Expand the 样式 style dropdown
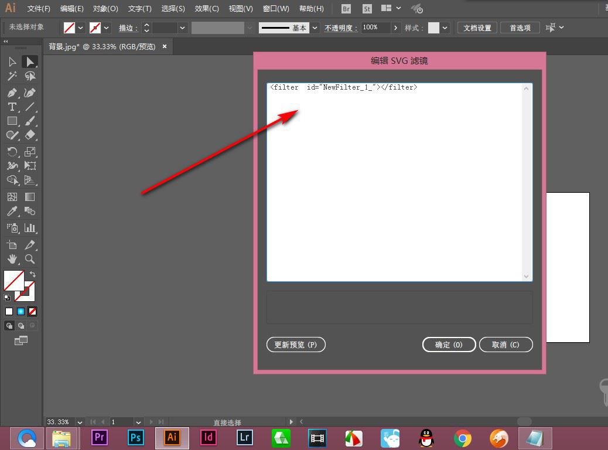 pos(445,28)
